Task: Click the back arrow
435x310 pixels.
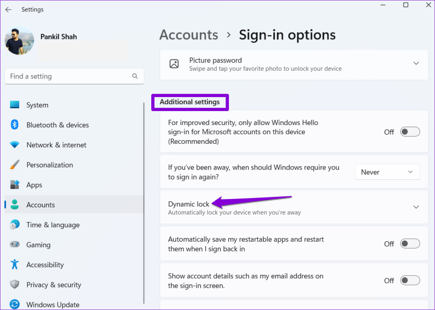Action: [8, 9]
